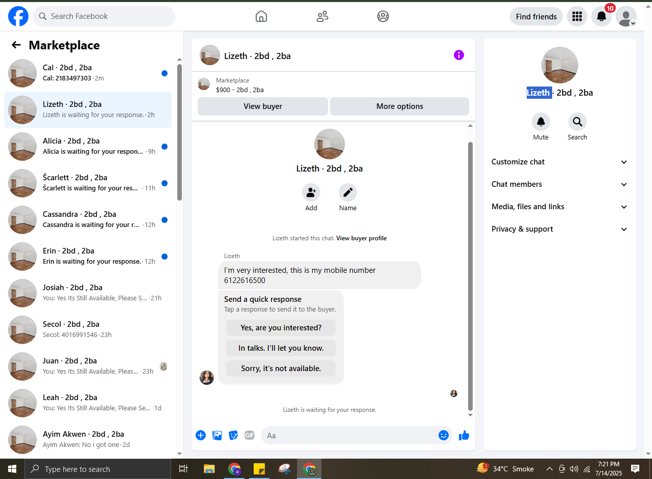Click Windows 'Type here to search' box
The width and height of the screenshot is (652, 479).
(x=97, y=469)
